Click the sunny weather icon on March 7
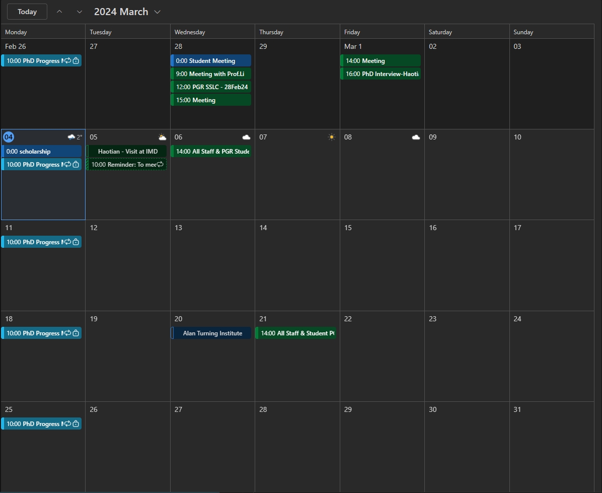The image size is (602, 493). 331,136
